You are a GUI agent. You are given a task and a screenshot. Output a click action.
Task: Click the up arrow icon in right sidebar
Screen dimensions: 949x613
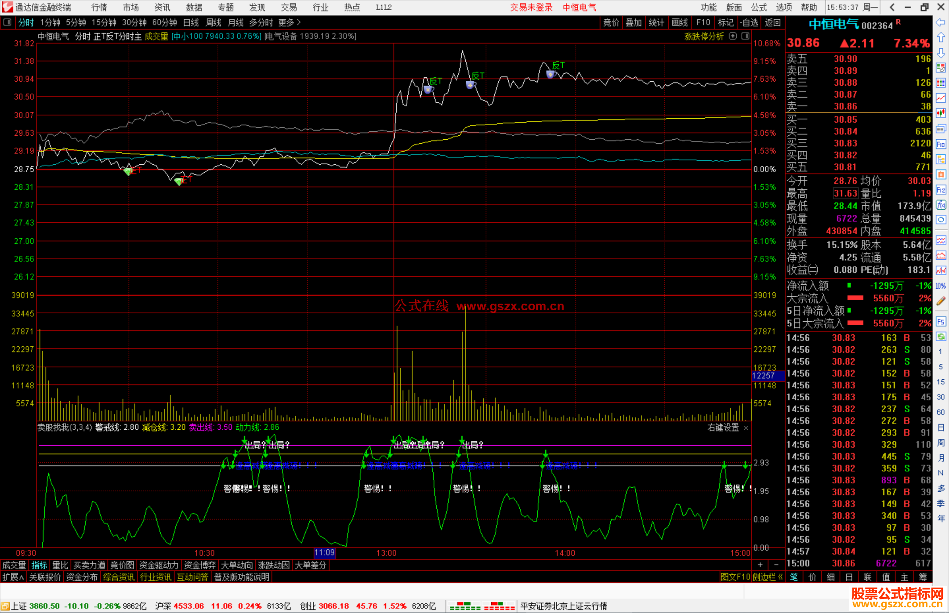[941, 37]
